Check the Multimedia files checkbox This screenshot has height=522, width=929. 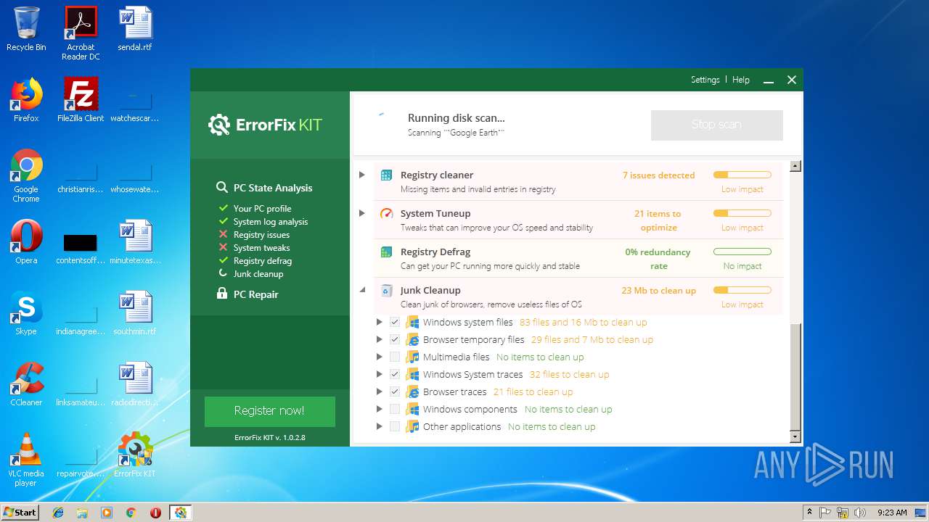point(395,357)
